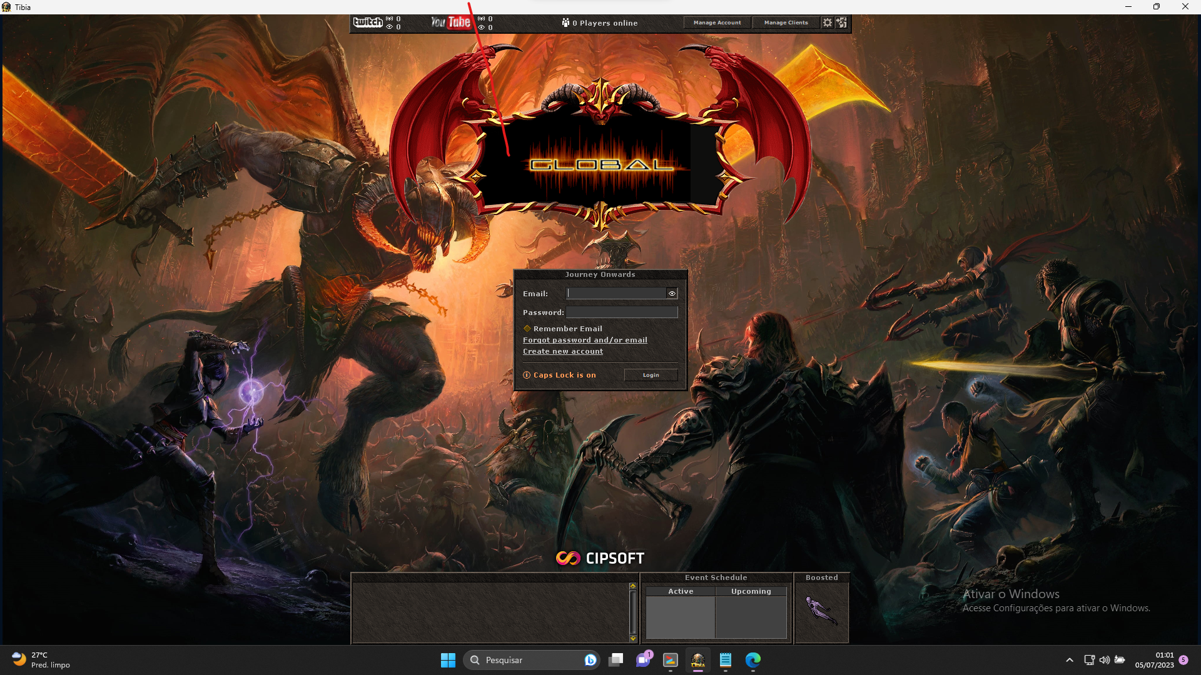Open client options gear icon
Screen dimensions: 1201x675
click(x=828, y=22)
